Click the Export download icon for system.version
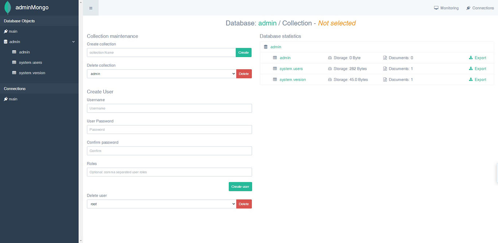 pos(471,79)
